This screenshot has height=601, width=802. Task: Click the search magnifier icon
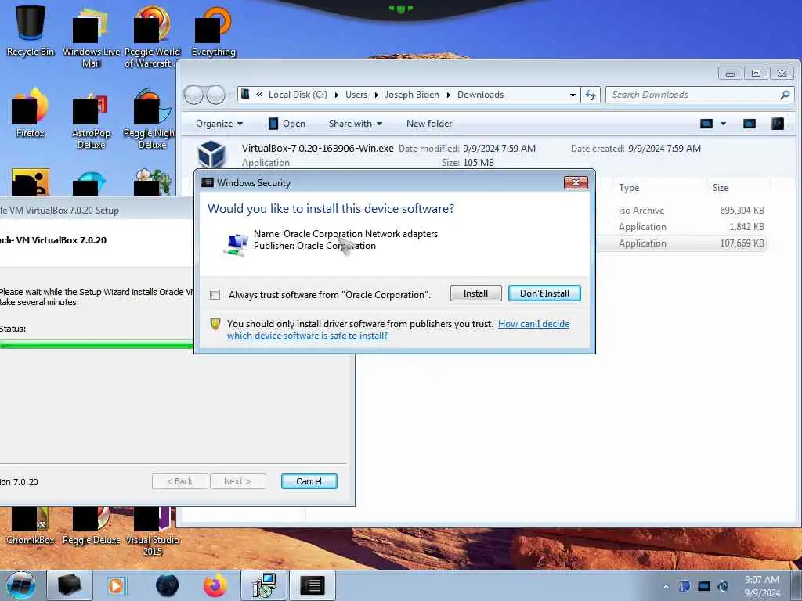pyautogui.click(x=785, y=95)
